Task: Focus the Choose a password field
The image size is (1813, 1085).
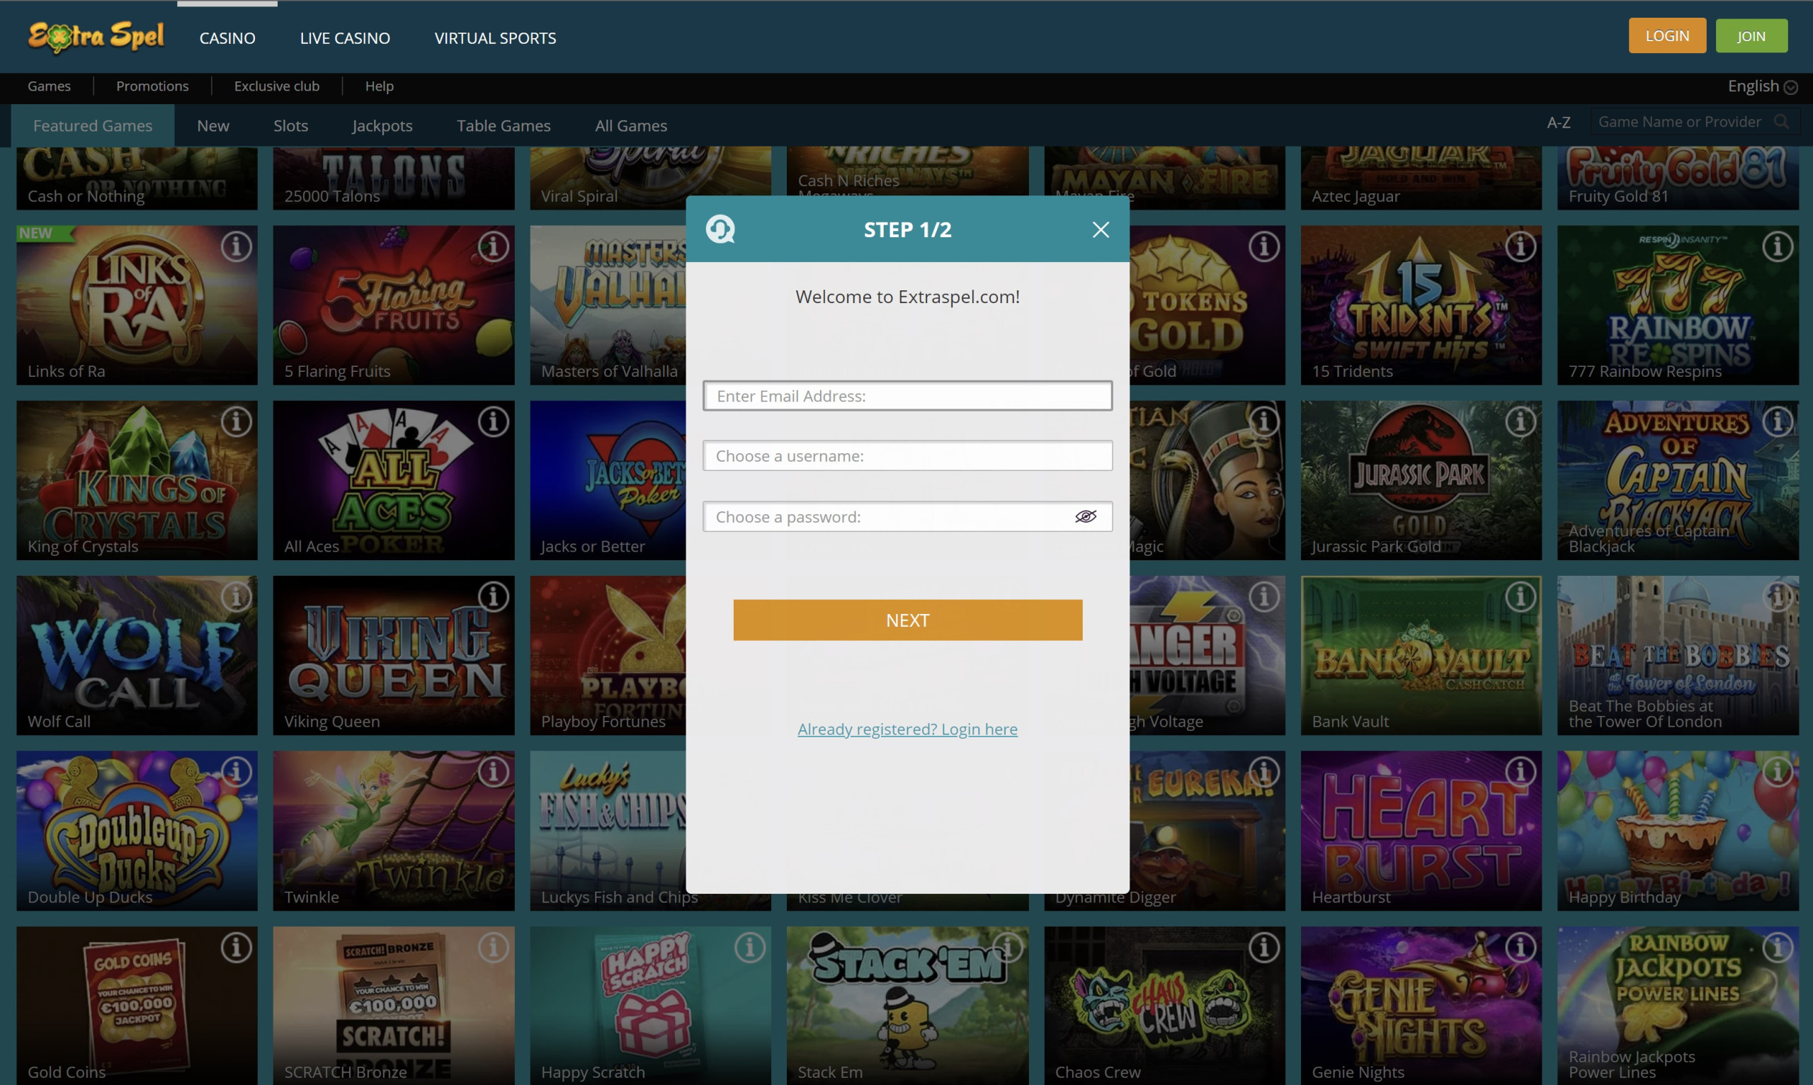Action: 908,517
